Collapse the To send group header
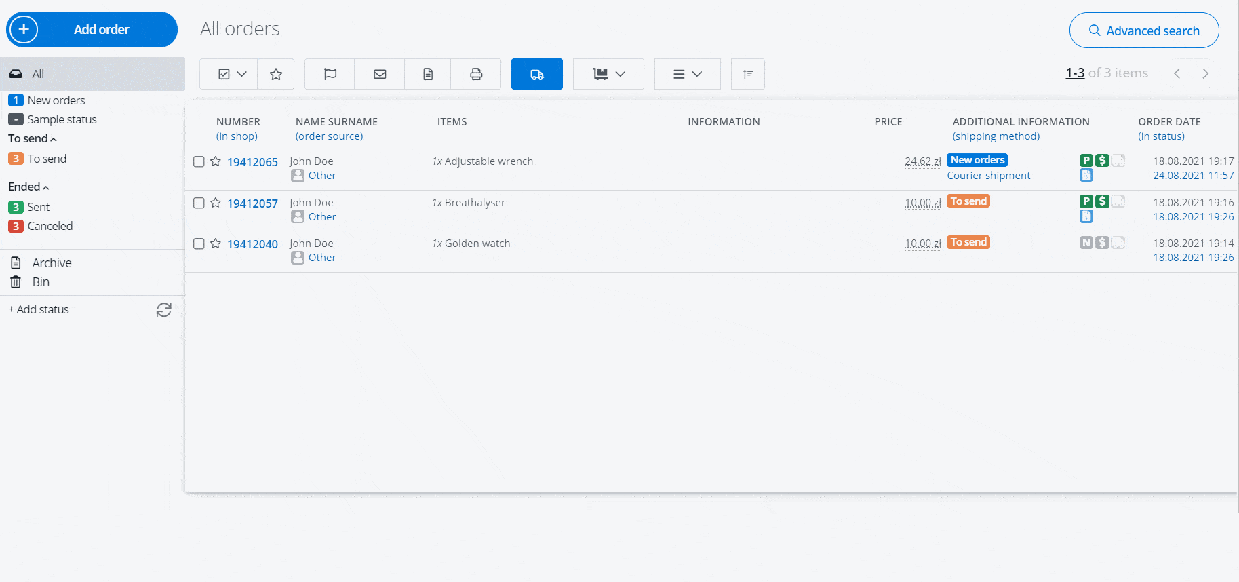The width and height of the screenshot is (1239, 582). pyautogui.click(x=33, y=138)
